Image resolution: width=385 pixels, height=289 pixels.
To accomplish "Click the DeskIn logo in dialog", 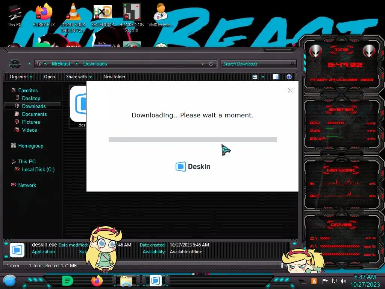I will pyautogui.click(x=193, y=166).
